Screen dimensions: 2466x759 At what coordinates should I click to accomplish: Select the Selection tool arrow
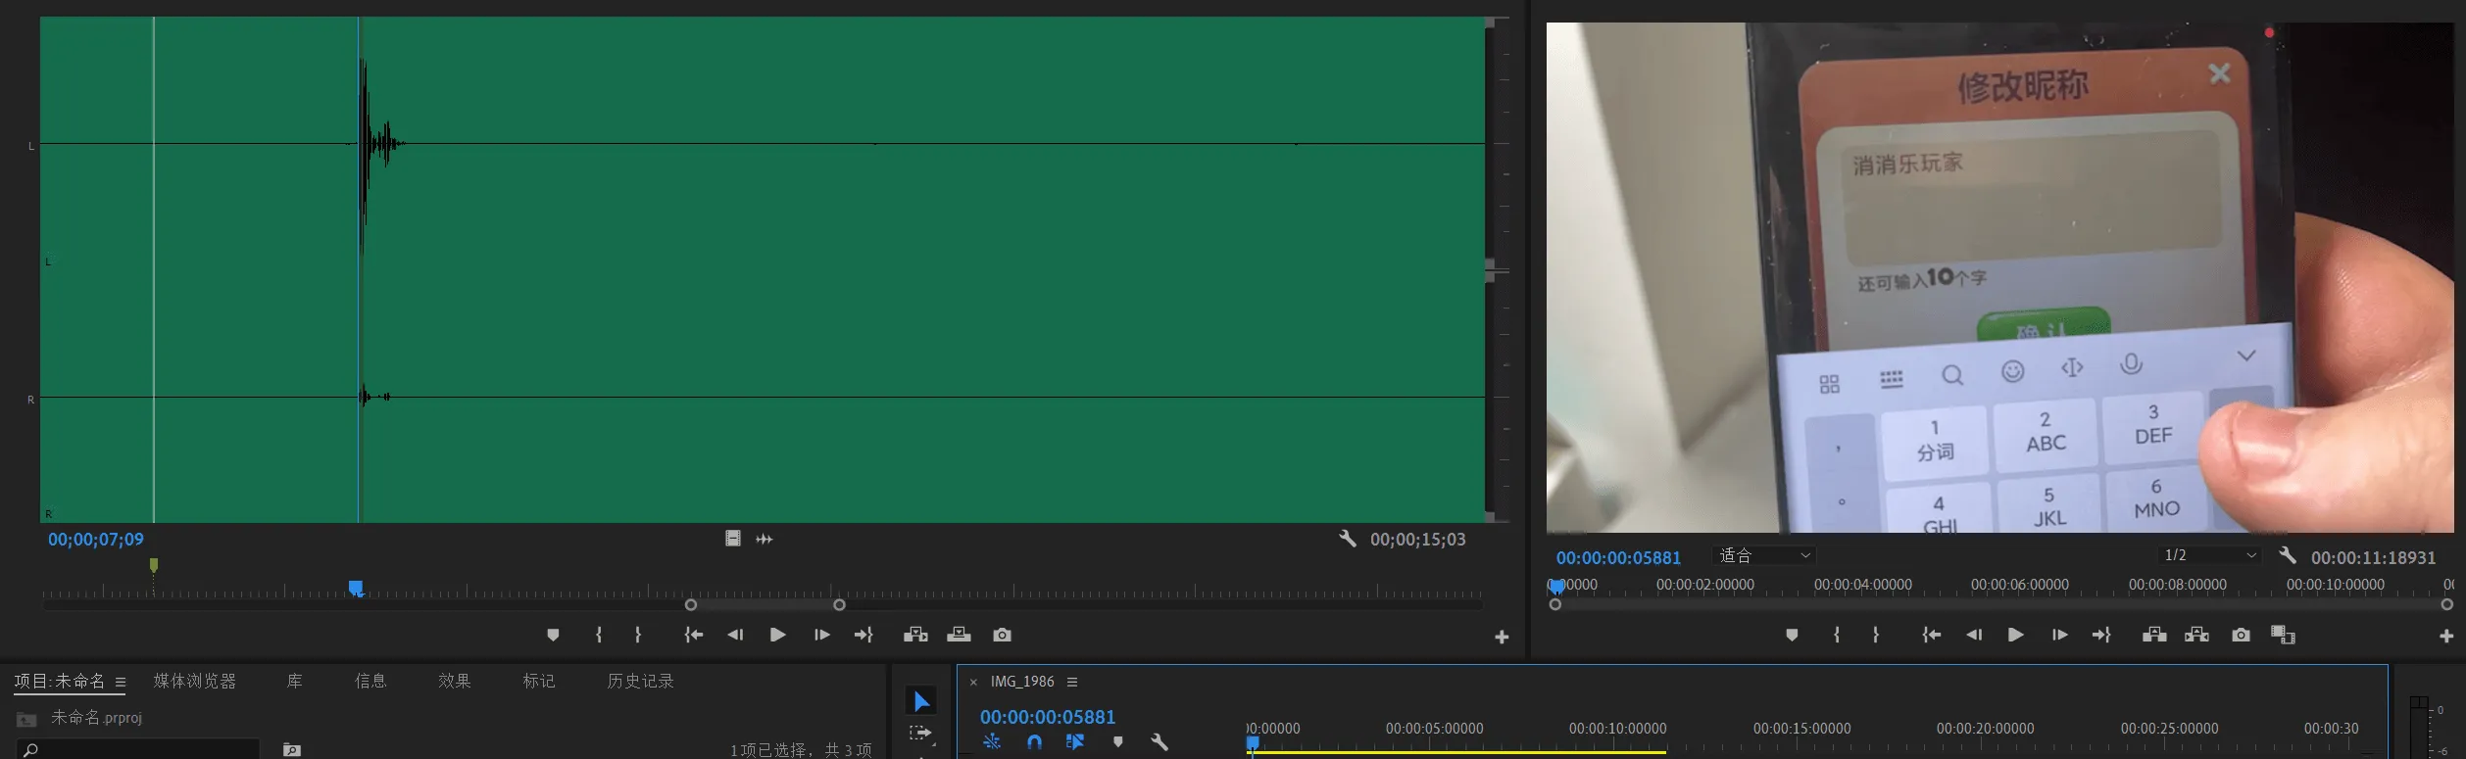tap(921, 701)
